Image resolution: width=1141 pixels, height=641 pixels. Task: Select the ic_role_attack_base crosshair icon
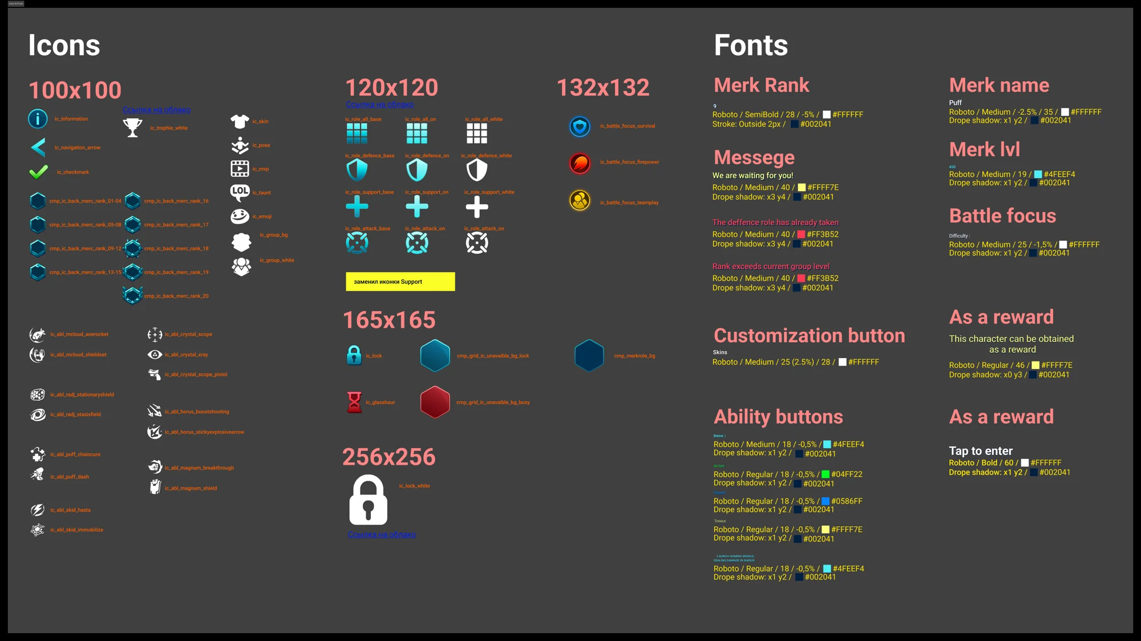(357, 243)
